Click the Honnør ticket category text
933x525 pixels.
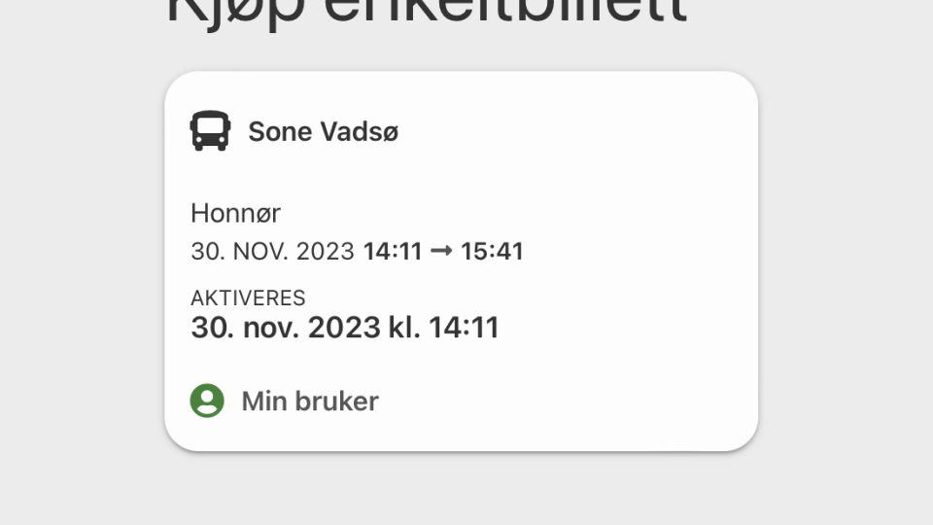tap(235, 213)
